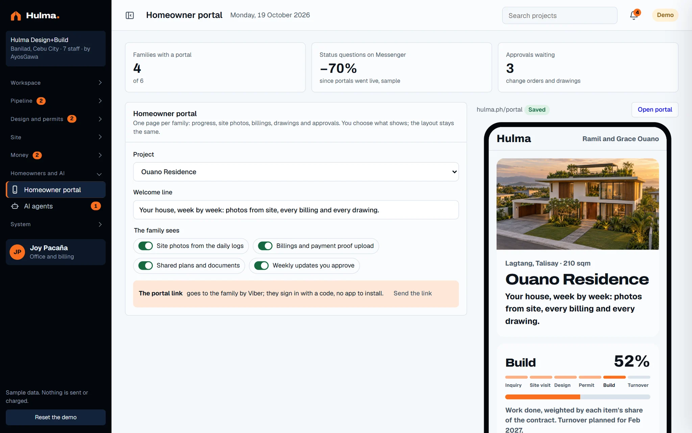
Task: Click the Open portal button
Action: [x=655, y=110]
